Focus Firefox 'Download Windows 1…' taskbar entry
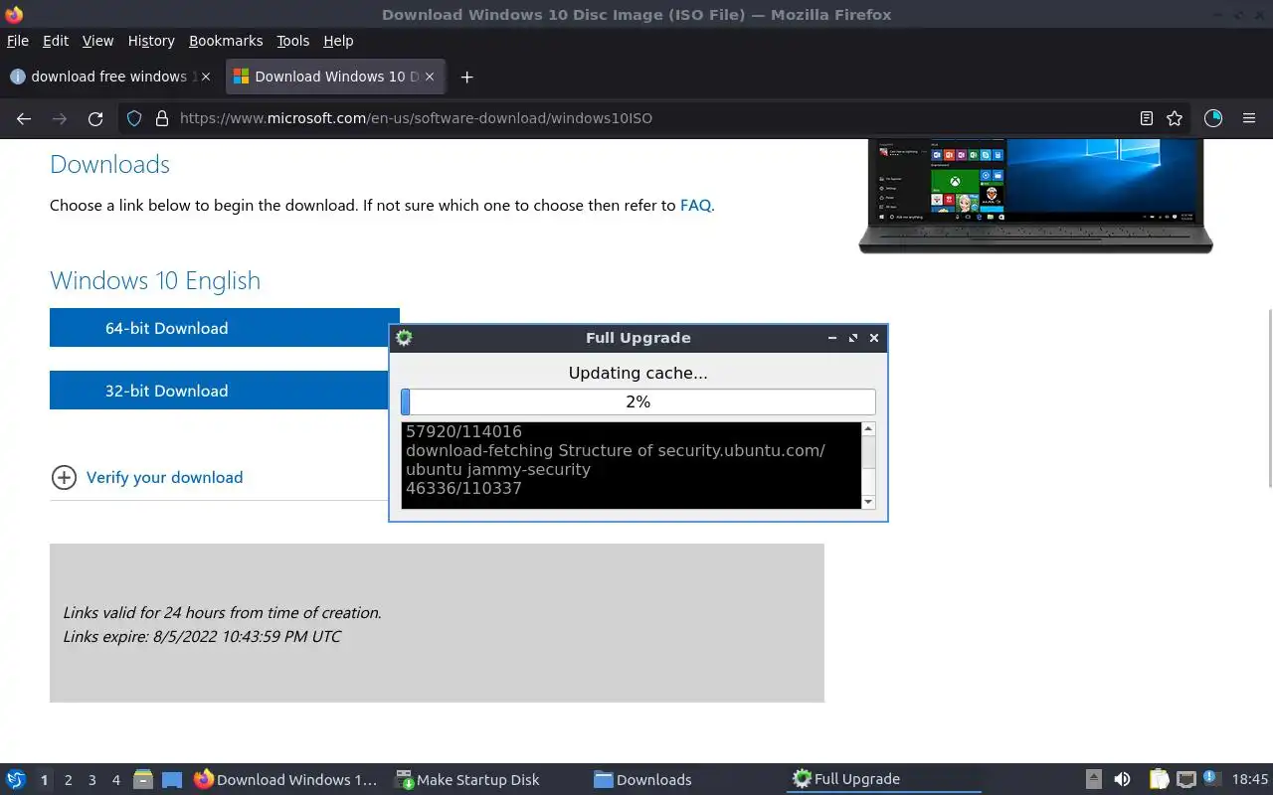Screen dimensions: 1273x795 pos(285,780)
